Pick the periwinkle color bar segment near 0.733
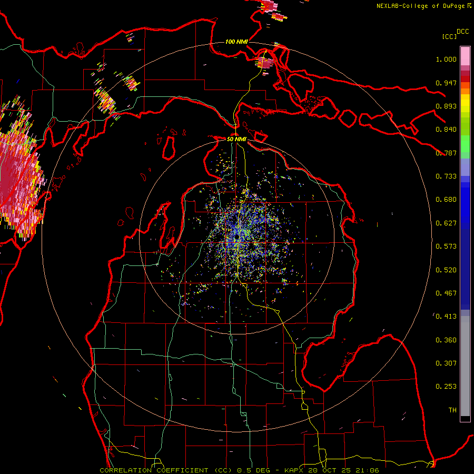 click(x=465, y=167)
